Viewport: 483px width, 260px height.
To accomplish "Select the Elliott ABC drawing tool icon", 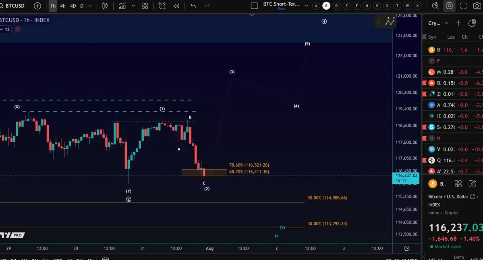I will click(390, 21).
